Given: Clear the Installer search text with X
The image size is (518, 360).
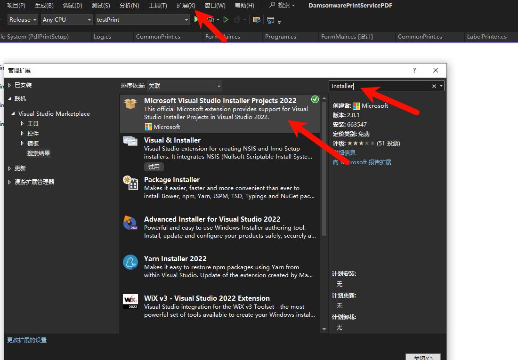Looking at the screenshot, I should 434,86.
